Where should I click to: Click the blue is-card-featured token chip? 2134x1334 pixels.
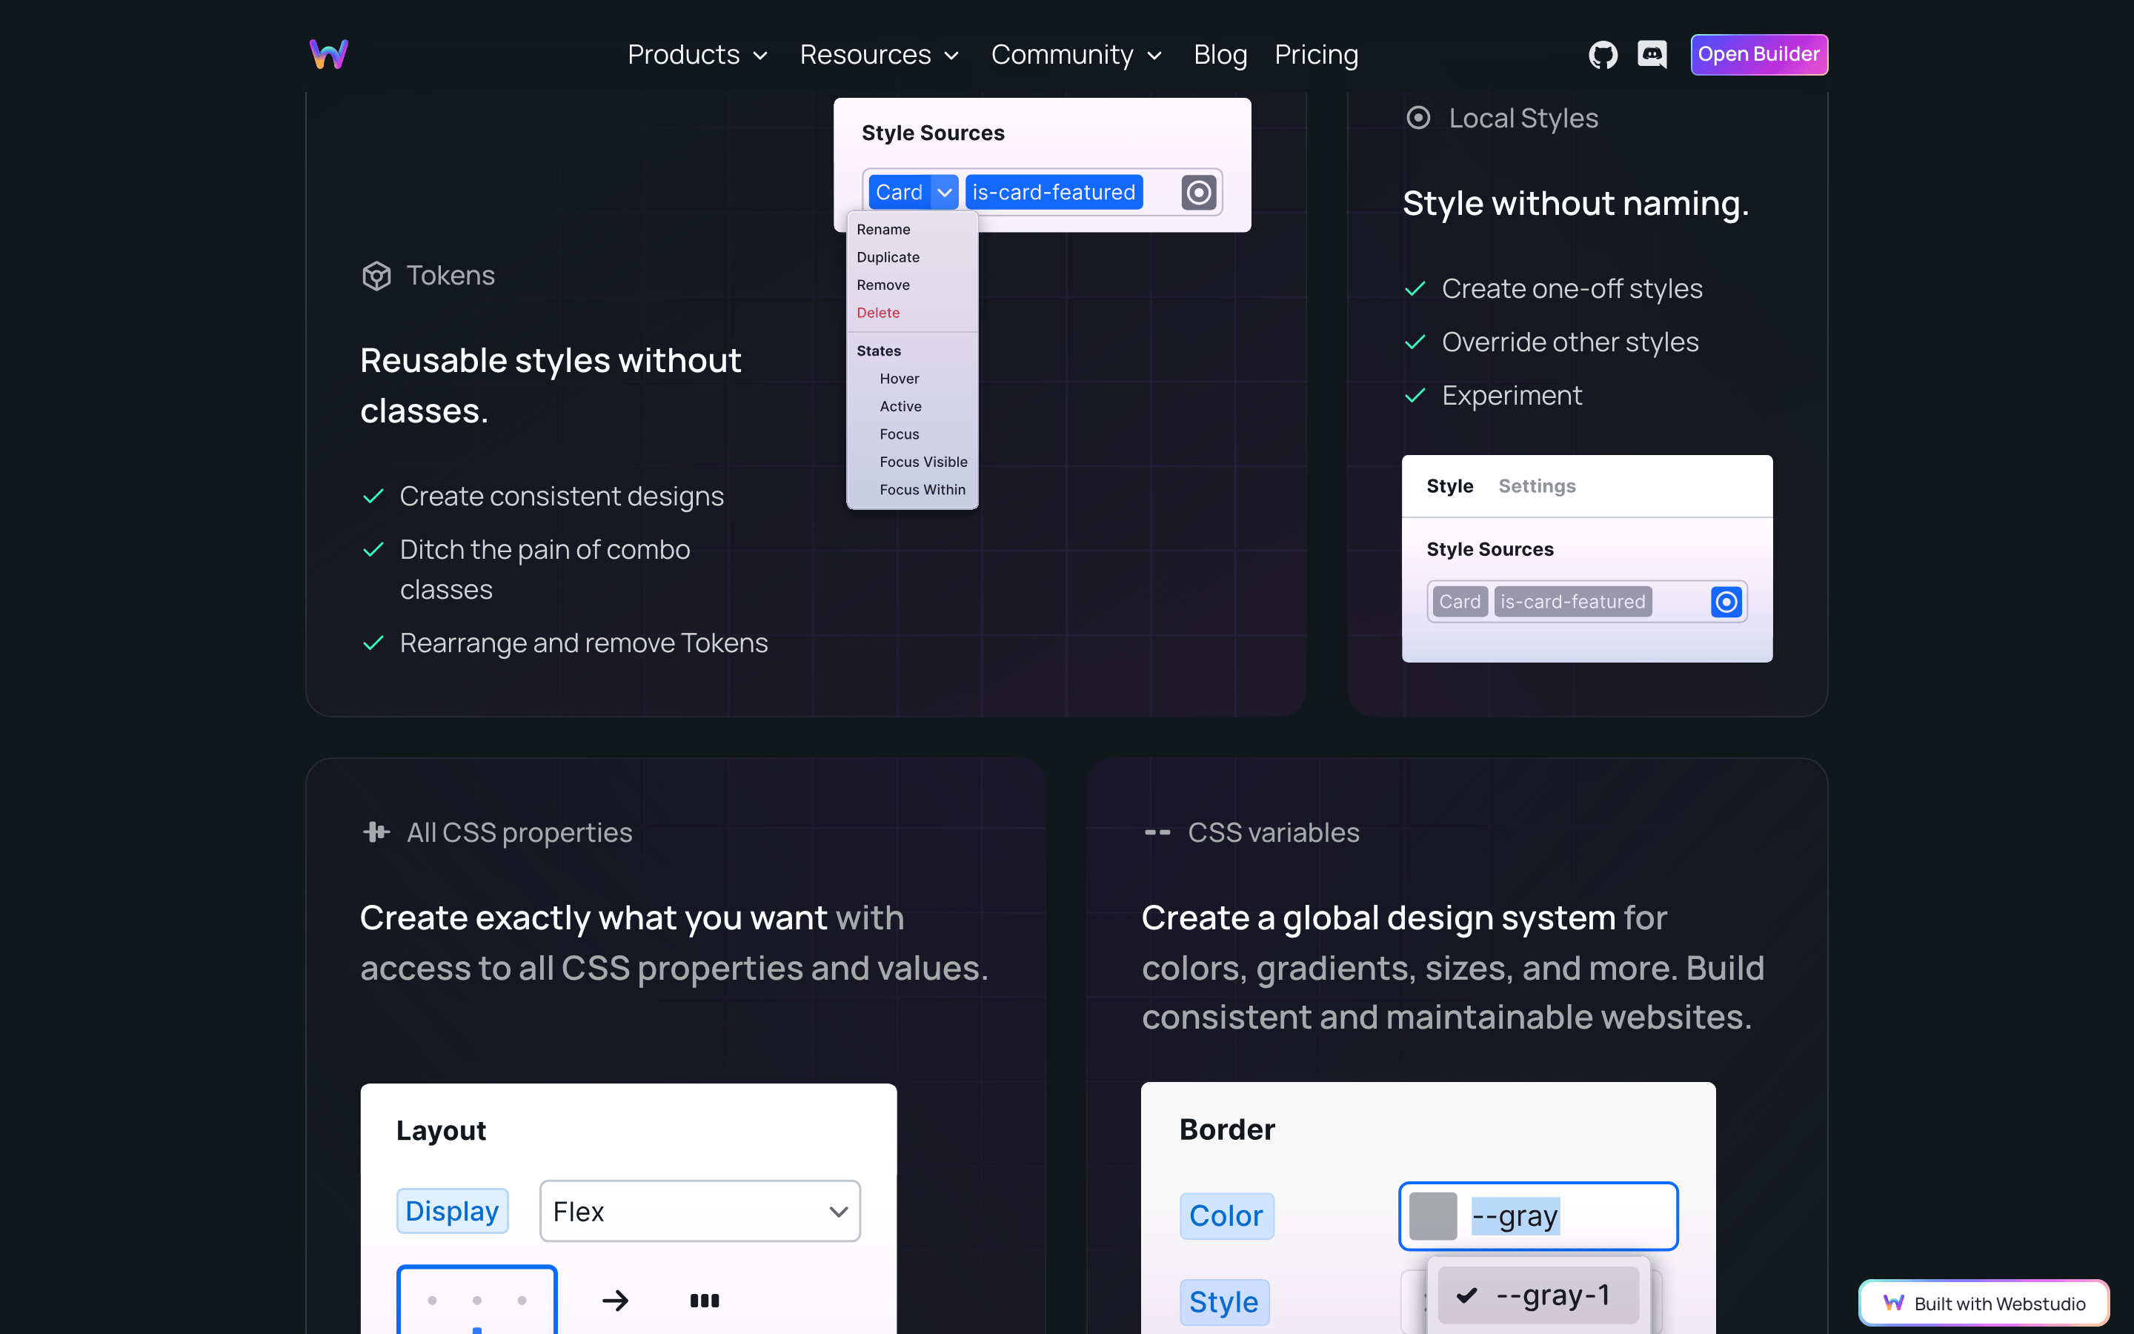point(1054,193)
